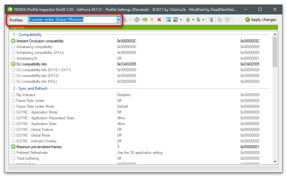287x177 pixels.
Task: Click the vertical scrollbar thumb
Action: coord(275,52)
